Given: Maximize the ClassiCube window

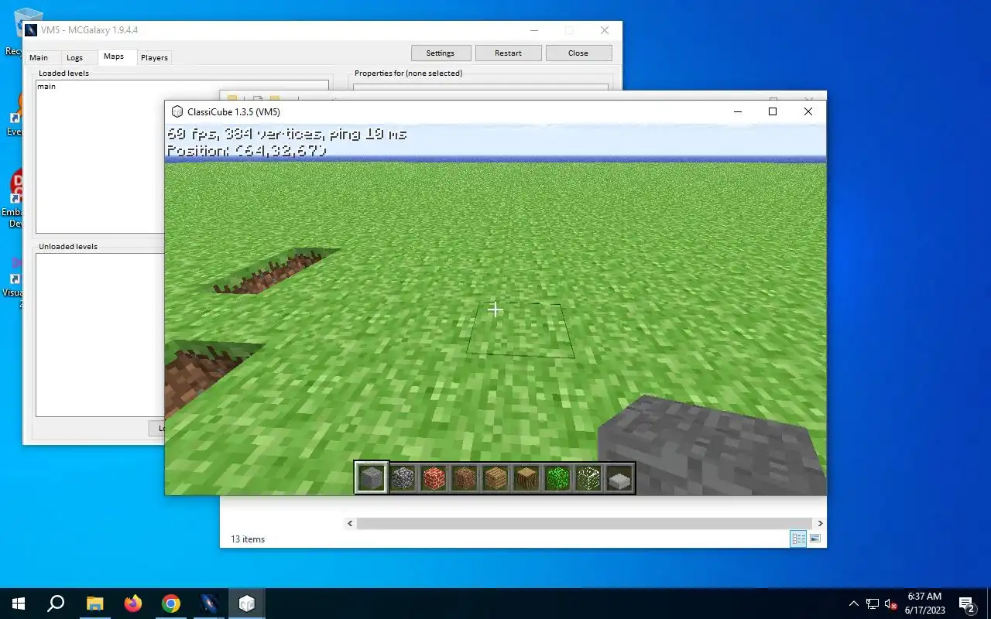Looking at the screenshot, I should 772,111.
